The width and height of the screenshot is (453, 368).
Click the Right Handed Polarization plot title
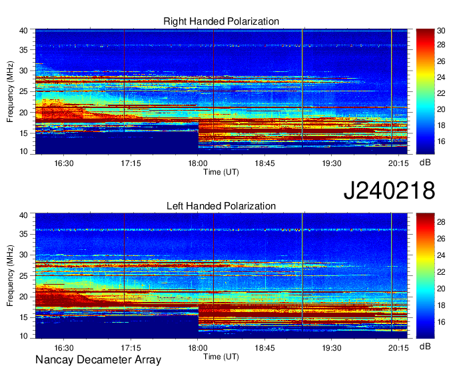(x=221, y=22)
